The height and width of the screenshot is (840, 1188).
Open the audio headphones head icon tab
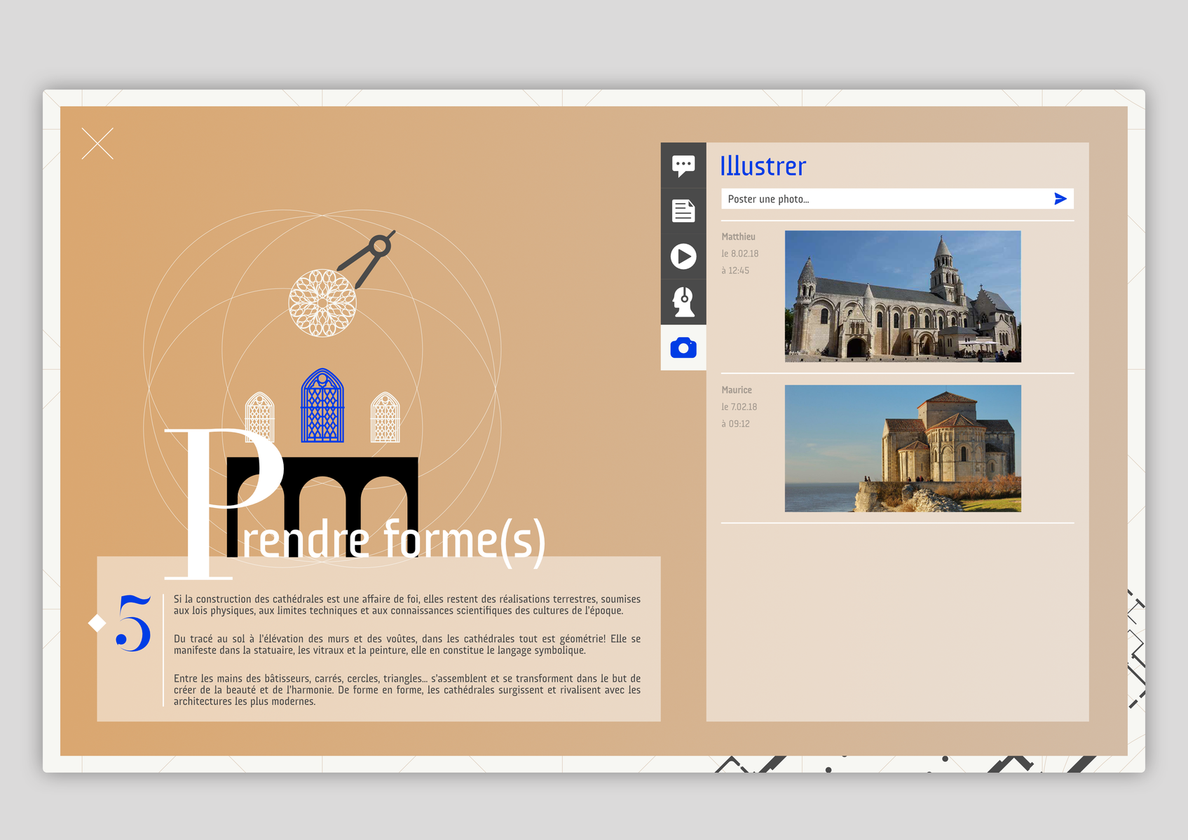tap(683, 302)
